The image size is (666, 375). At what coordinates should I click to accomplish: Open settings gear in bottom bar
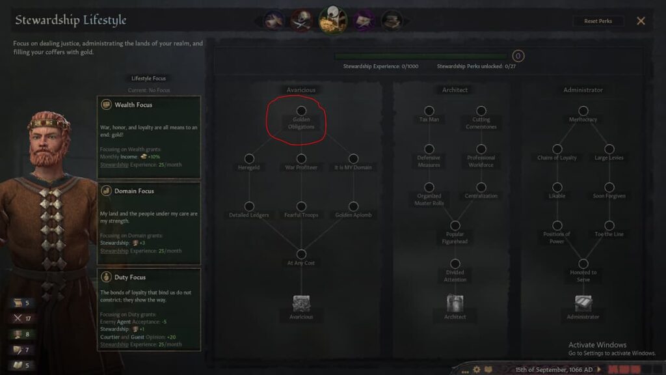[x=477, y=370]
